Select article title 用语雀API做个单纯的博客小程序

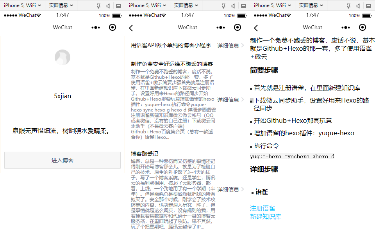point(171,45)
